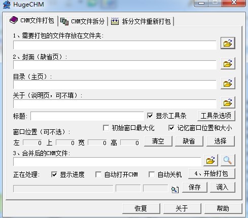248x218 pixels.
Task: Browse for the source folder to pack
Action: [228, 43]
